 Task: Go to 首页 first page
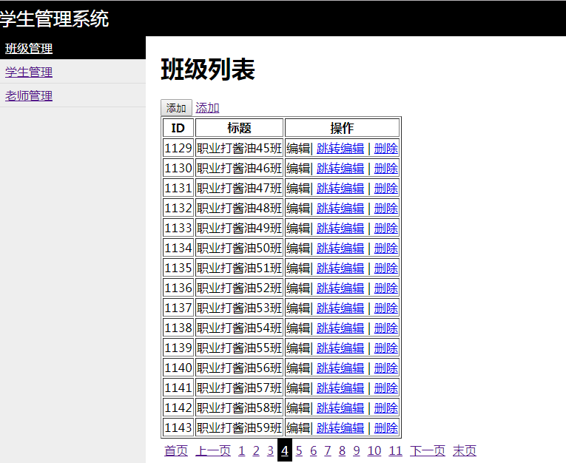176,450
